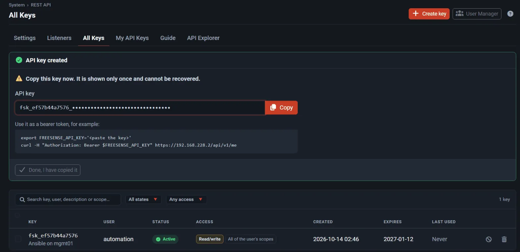
Task: Click the STATUS column header
Action: (161, 222)
